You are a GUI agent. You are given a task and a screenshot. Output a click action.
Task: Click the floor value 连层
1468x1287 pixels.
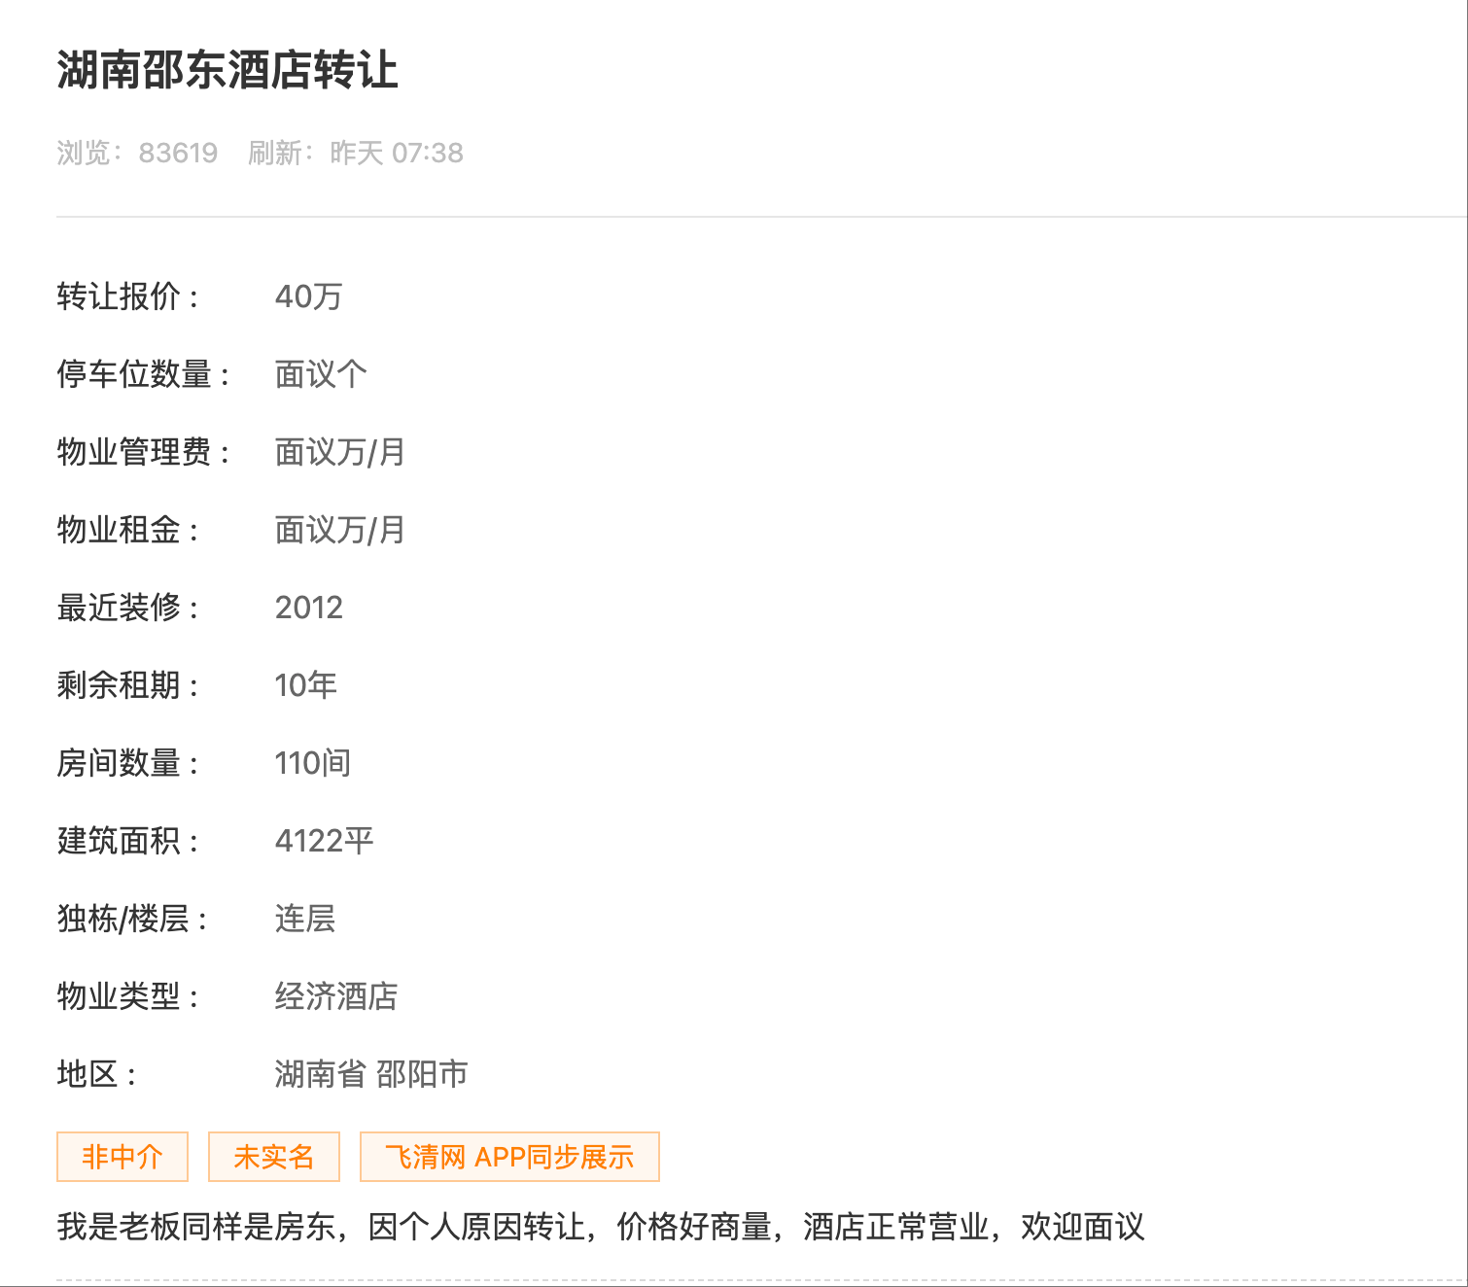(305, 919)
